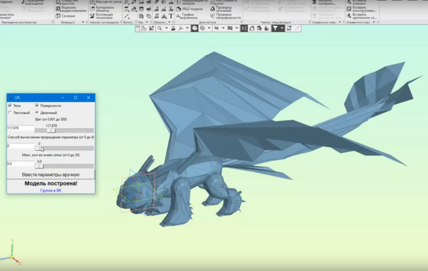This screenshot has width=428, height=271.
Task: Close the STL dialog window
Action: (89, 98)
